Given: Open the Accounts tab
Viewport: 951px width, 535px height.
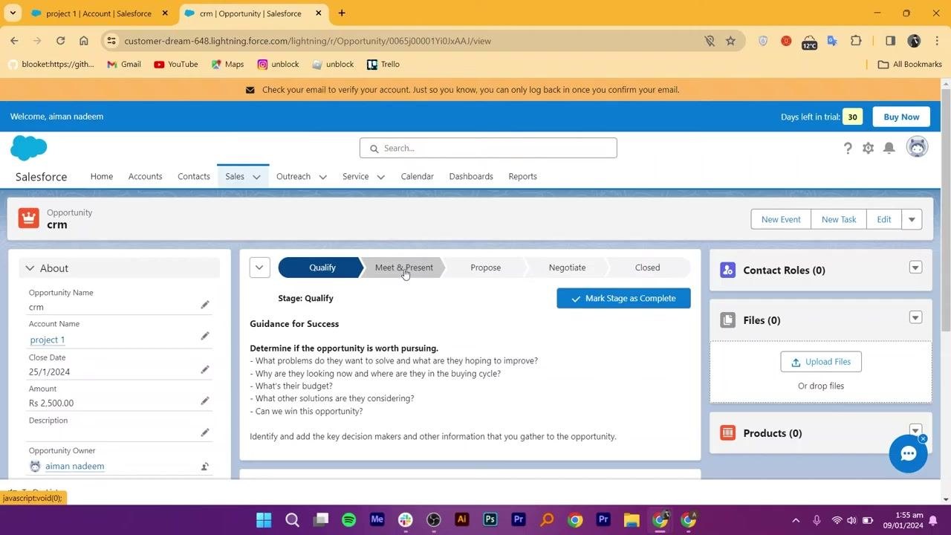Looking at the screenshot, I should (x=145, y=177).
